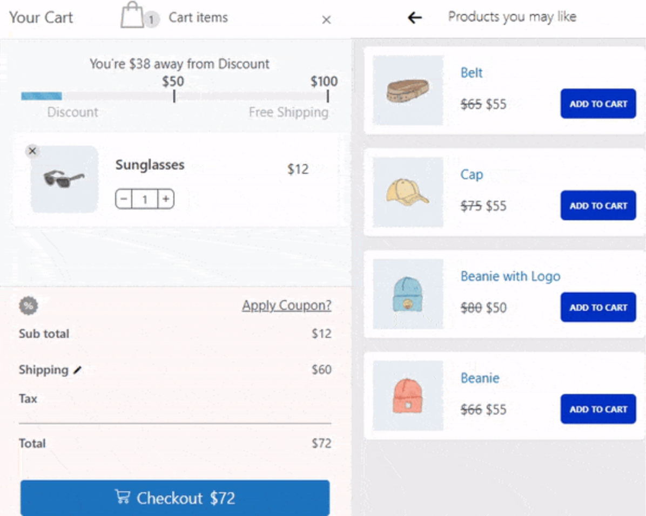Screen dimensions: 646x516
Task: Remove Sunglasses using its X icon
Action: click(32, 151)
